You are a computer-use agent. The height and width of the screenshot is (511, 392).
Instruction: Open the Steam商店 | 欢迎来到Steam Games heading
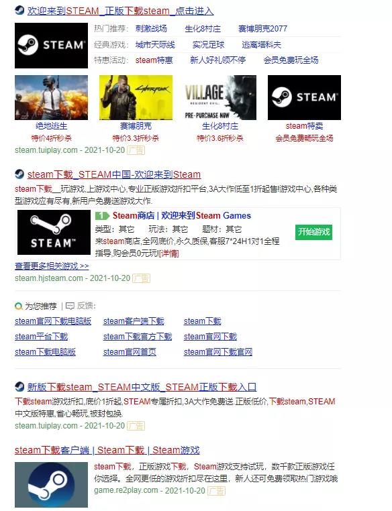(182, 216)
